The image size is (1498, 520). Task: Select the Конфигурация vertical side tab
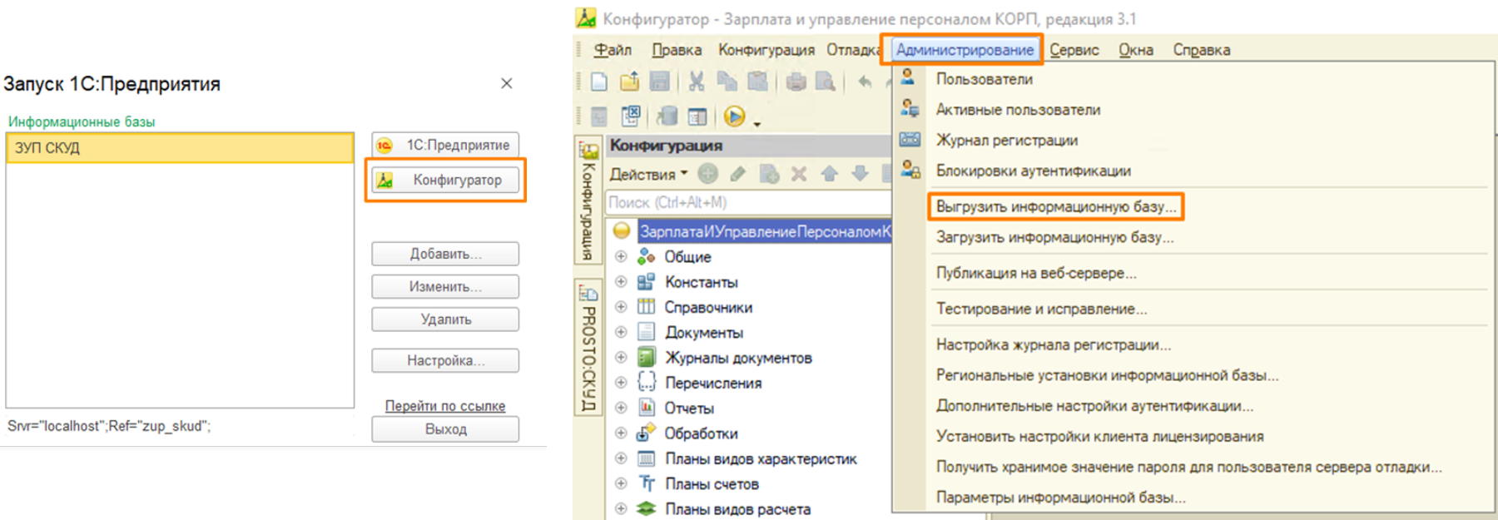pyautogui.click(x=588, y=201)
